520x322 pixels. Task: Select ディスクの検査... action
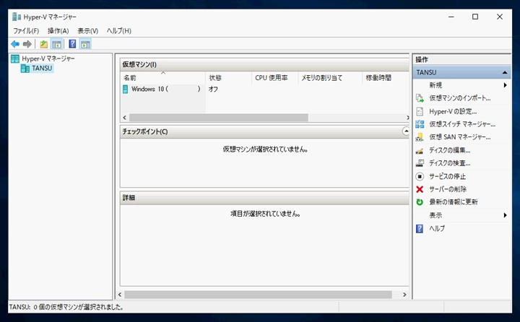click(x=450, y=163)
